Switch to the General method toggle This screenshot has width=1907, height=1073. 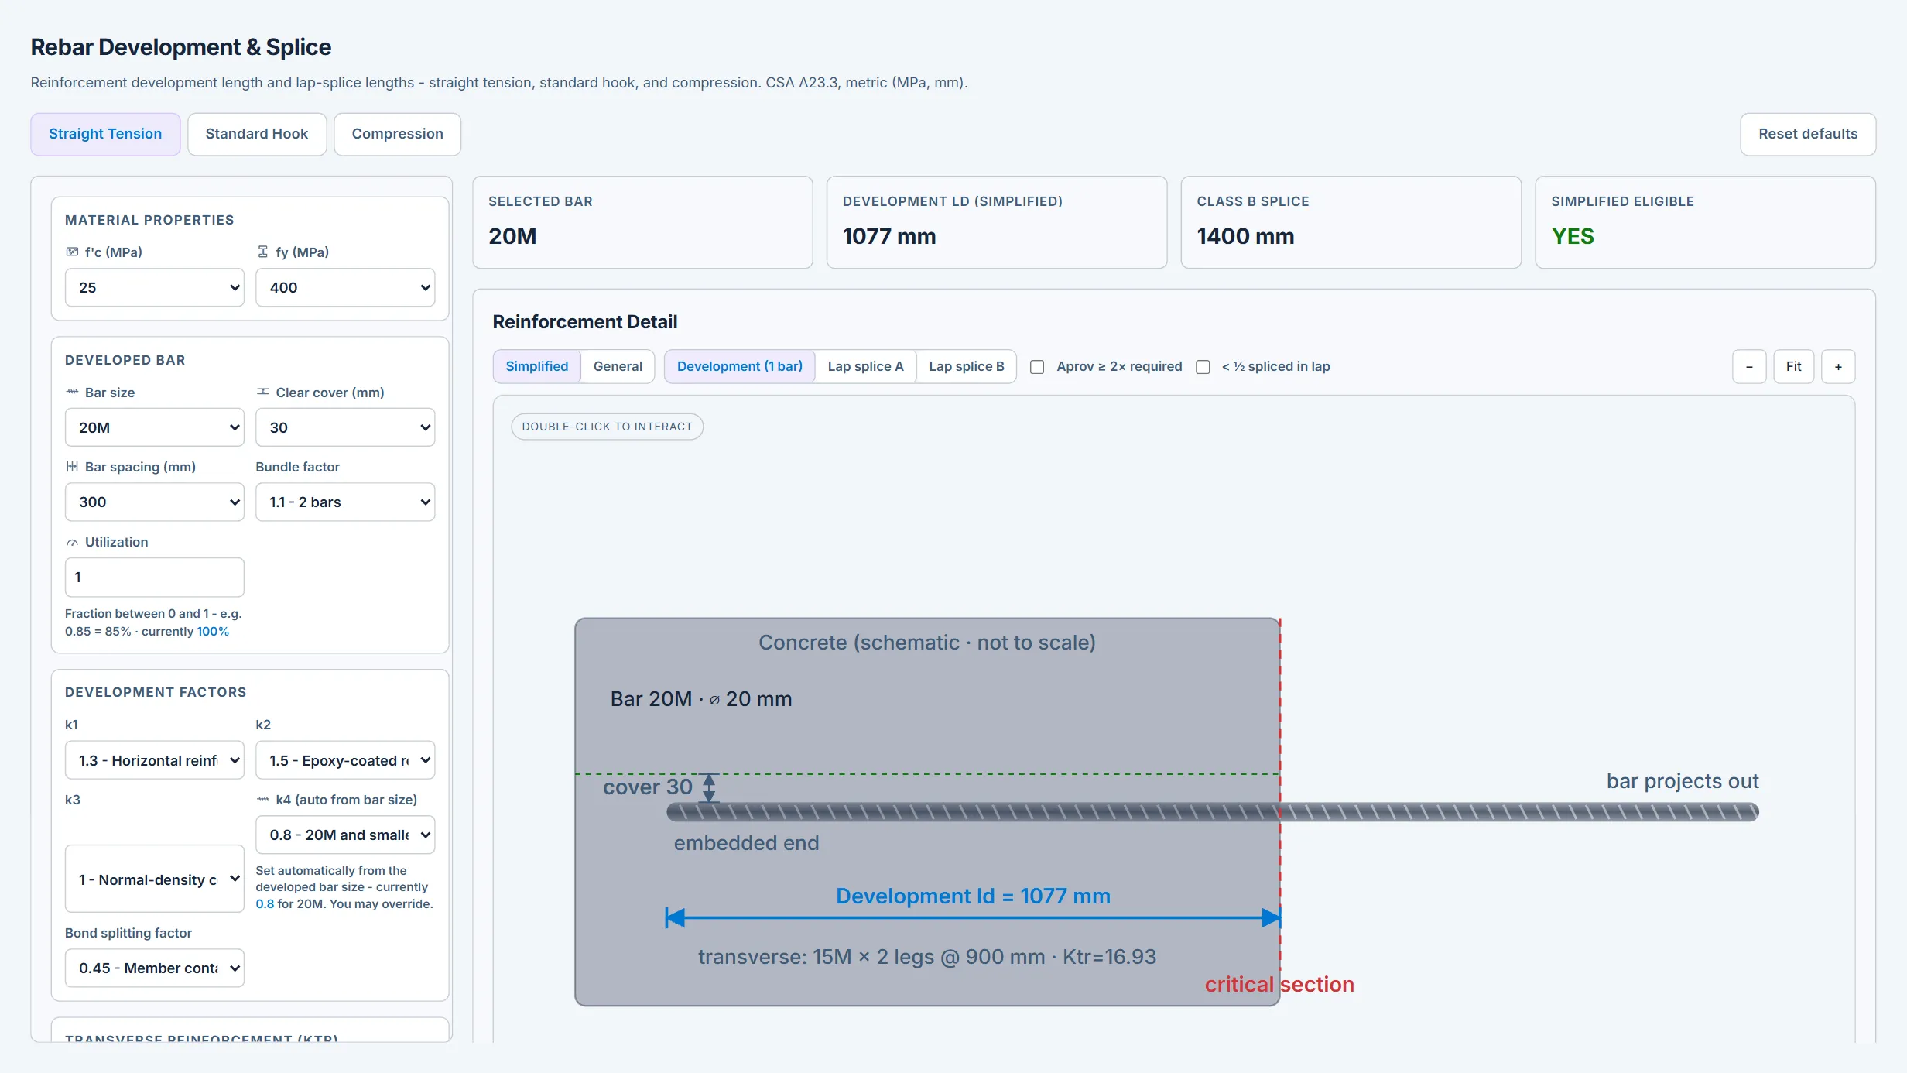618,366
